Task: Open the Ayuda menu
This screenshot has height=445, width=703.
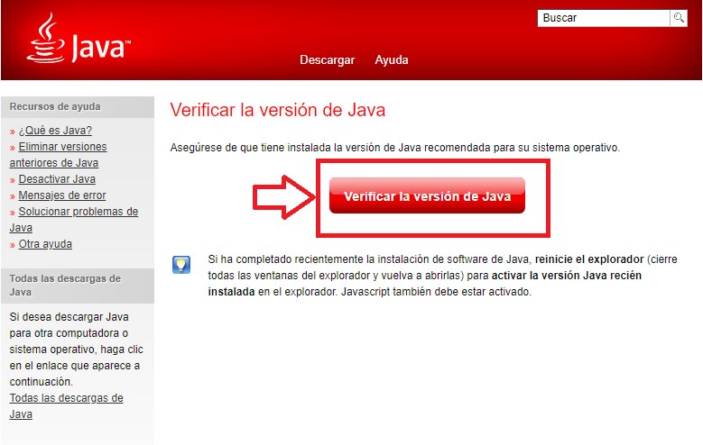Action: (x=392, y=60)
